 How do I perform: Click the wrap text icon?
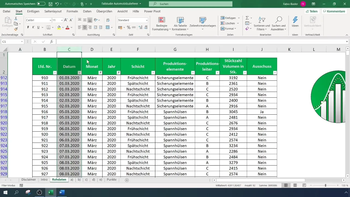pyautogui.click(x=108, y=20)
